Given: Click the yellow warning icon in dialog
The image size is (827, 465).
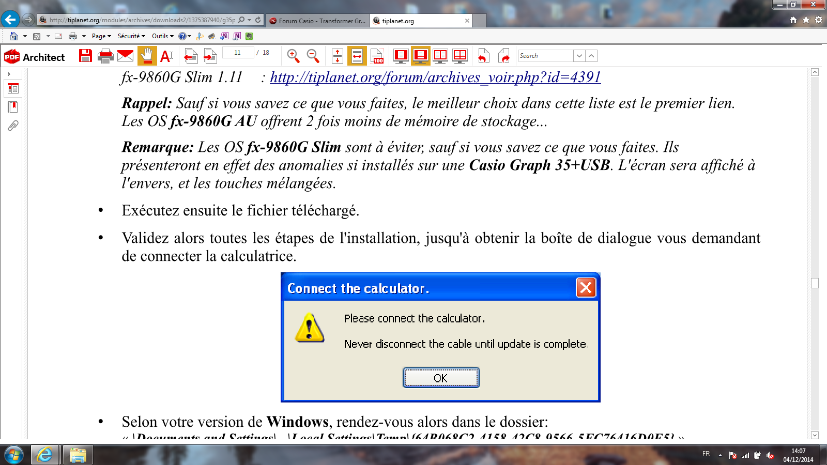Looking at the screenshot, I should (309, 328).
